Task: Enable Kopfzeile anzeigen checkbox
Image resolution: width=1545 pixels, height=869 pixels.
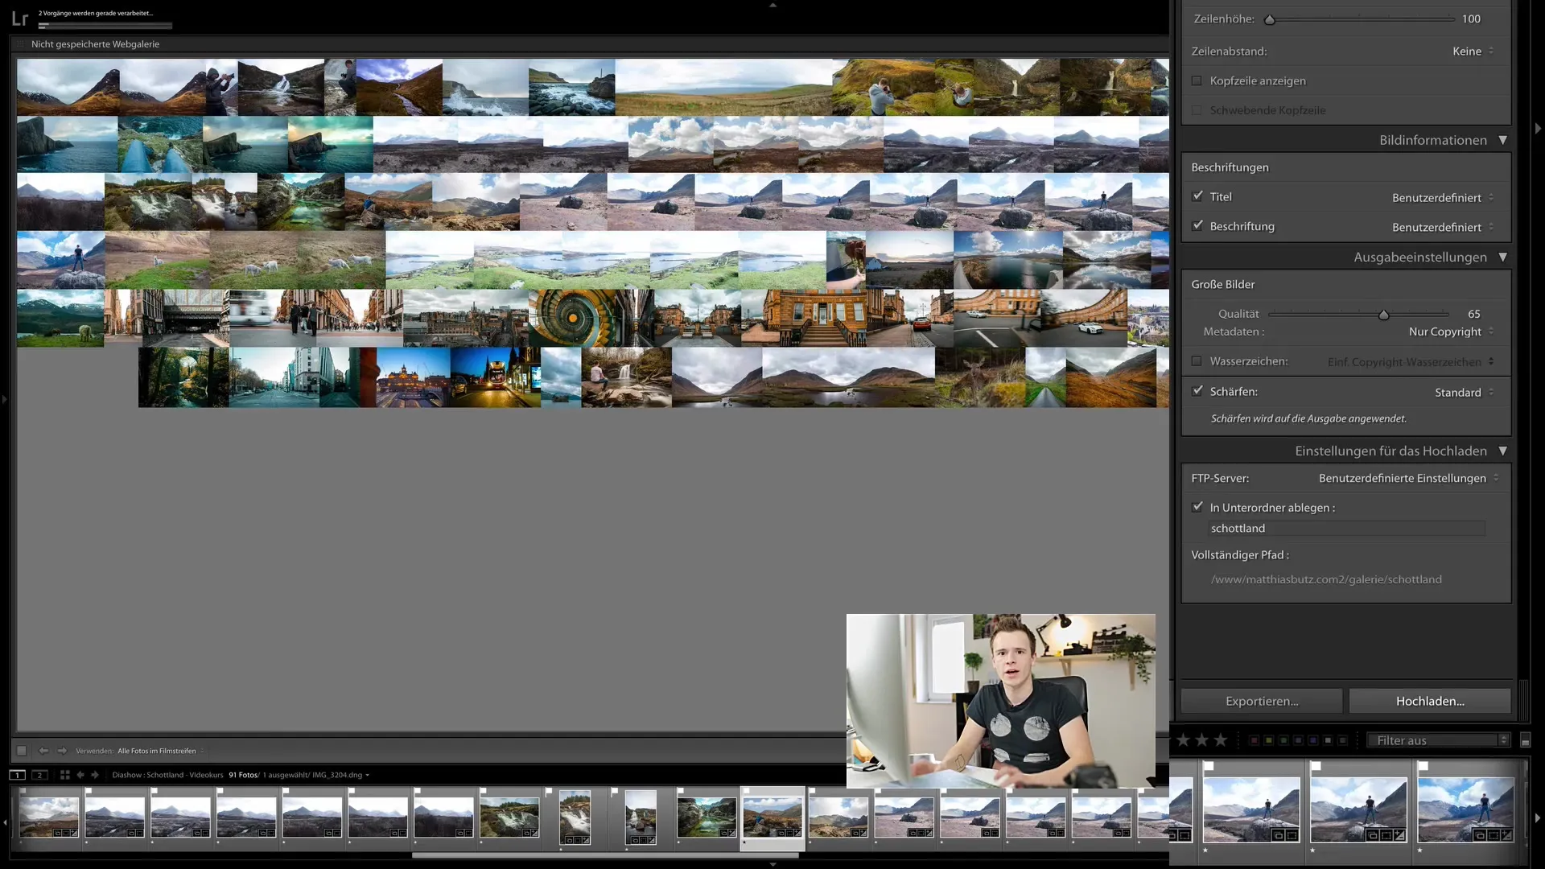Action: pos(1197,80)
